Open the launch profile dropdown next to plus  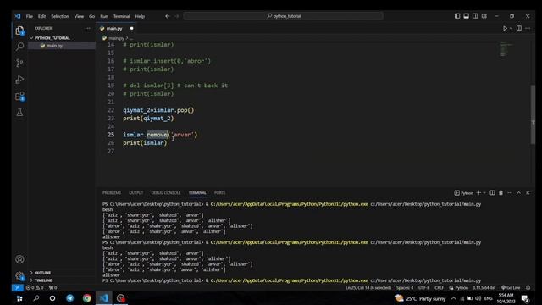tap(484, 192)
